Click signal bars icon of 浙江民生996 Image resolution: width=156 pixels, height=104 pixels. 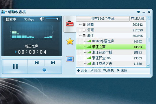[89, 58]
